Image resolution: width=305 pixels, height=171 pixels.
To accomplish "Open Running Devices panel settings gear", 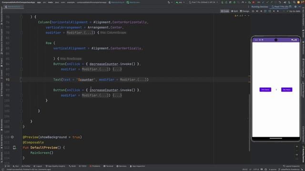I will [295, 7].
